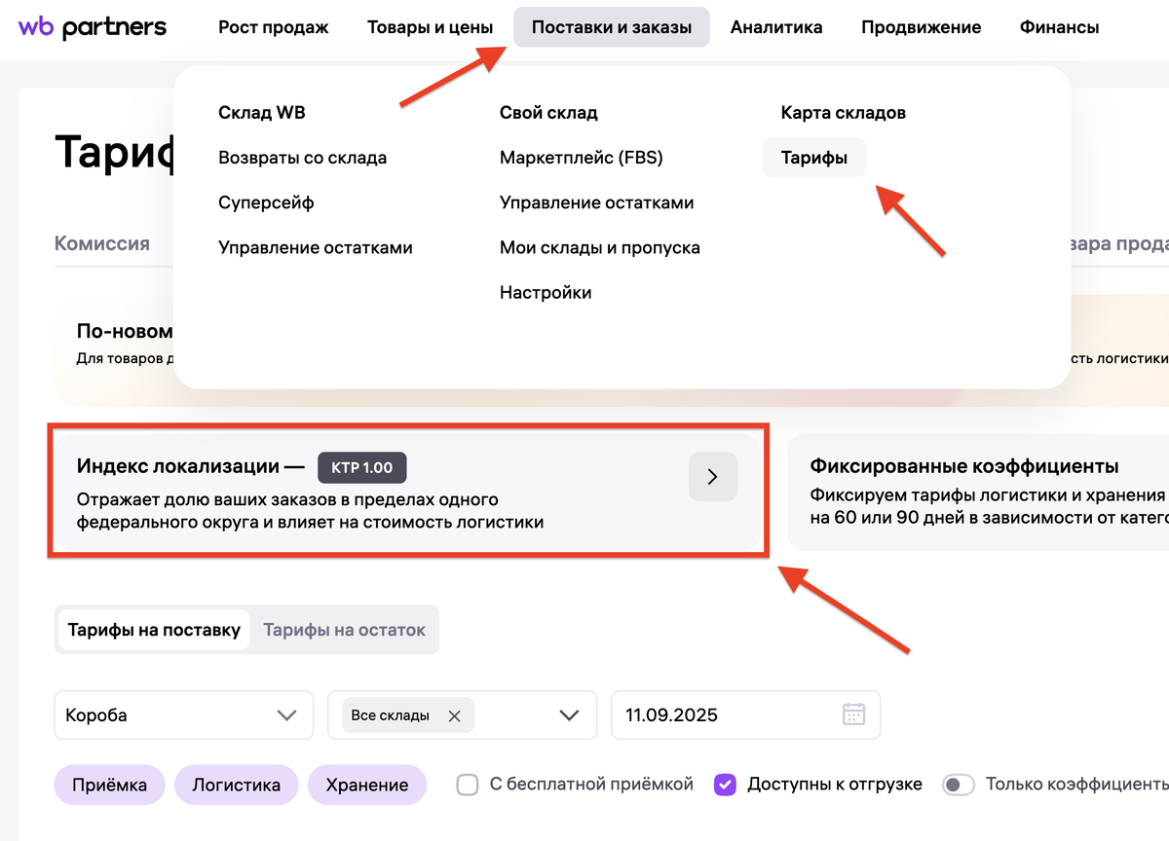Turn on Только коэффициенты switch
Screen dimensions: 1169x841
pyautogui.click(x=959, y=784)
